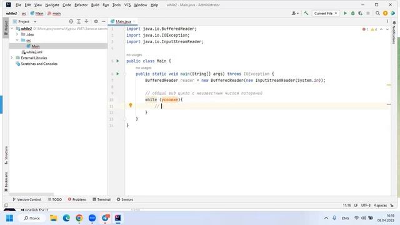The image size is (400, 225).
Task: Click run gutter icon beside main method
Action: (x=117, y=74)
